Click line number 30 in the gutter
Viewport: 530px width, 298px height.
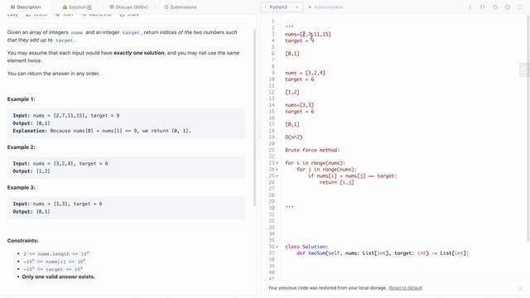(x=272, y=208)
